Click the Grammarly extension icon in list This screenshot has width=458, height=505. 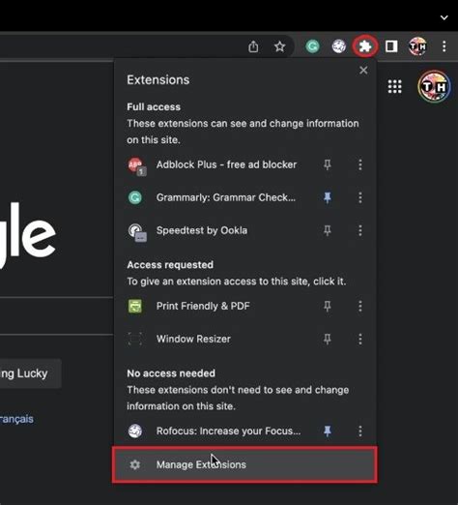135,197
